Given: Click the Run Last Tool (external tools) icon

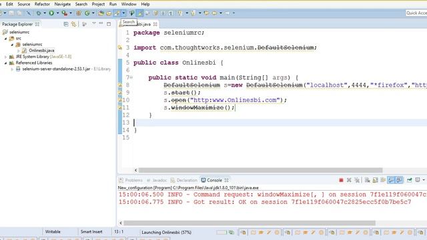Looking at the screenshot, I should [x=64, y=13].
